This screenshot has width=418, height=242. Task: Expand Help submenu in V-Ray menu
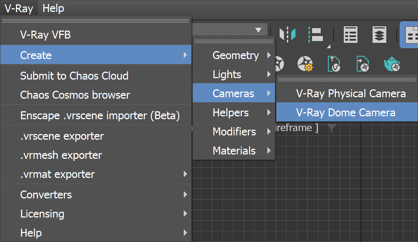pyautogui.click(x=96, y=233)
